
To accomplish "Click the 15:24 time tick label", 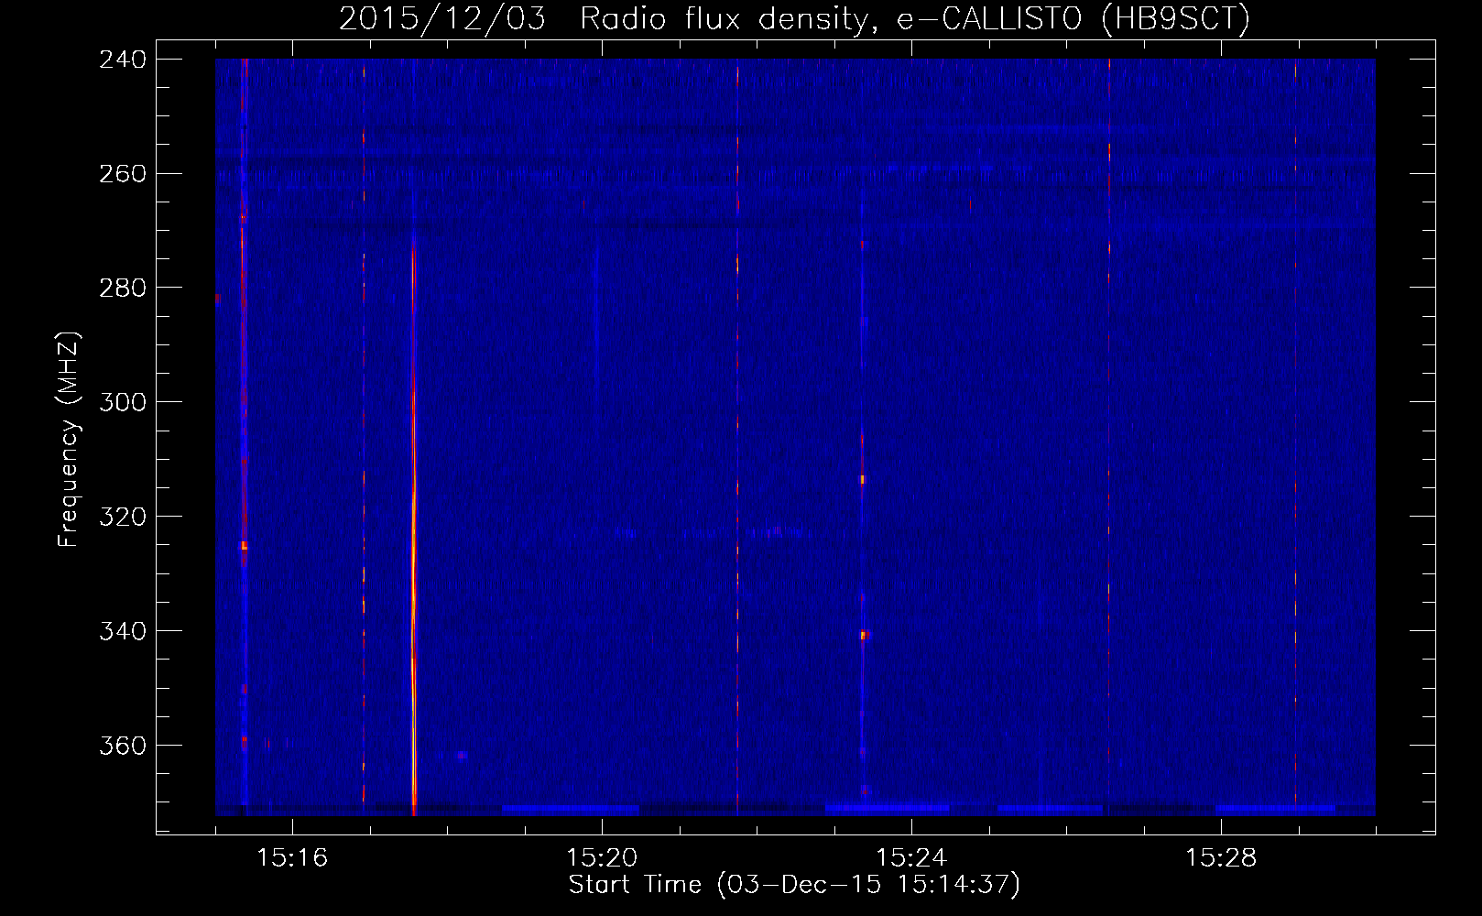I will pyautogui.click(x=911, y=857).
